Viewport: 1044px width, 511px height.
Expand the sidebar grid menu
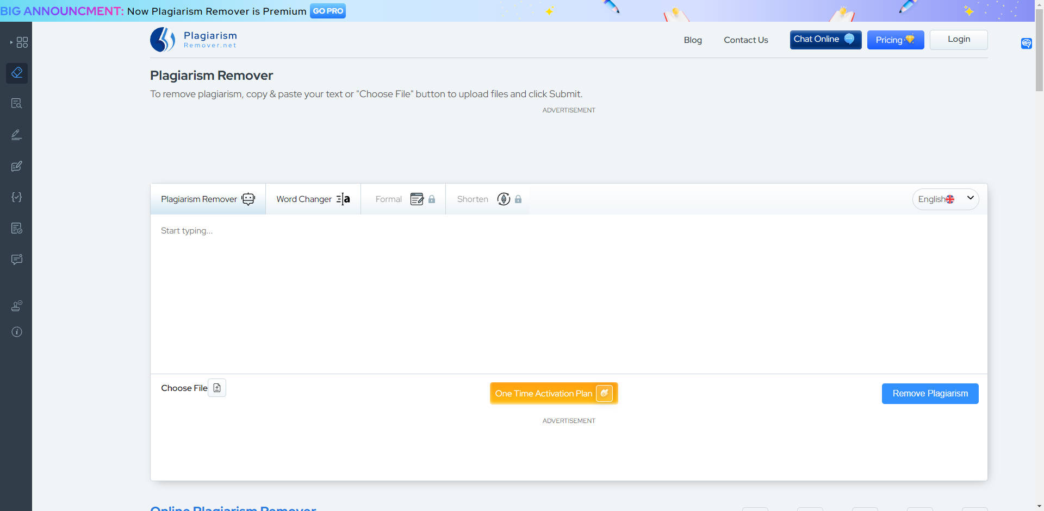point(21,42)
